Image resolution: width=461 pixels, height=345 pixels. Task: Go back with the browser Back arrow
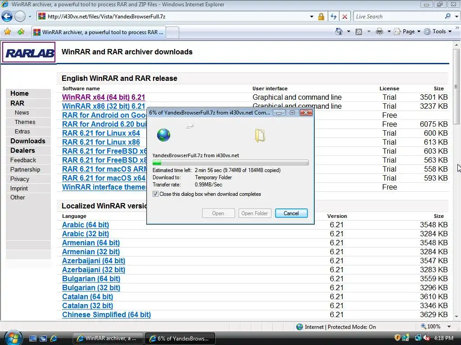click(7, 17)
